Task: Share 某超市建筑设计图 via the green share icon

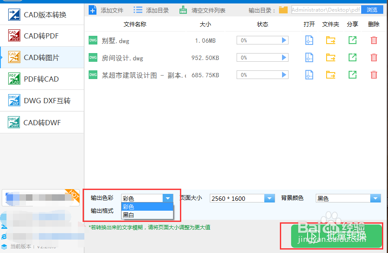Action: coord(353,74)
